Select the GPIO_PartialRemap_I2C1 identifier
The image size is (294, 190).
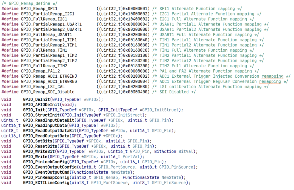[48, 14]
